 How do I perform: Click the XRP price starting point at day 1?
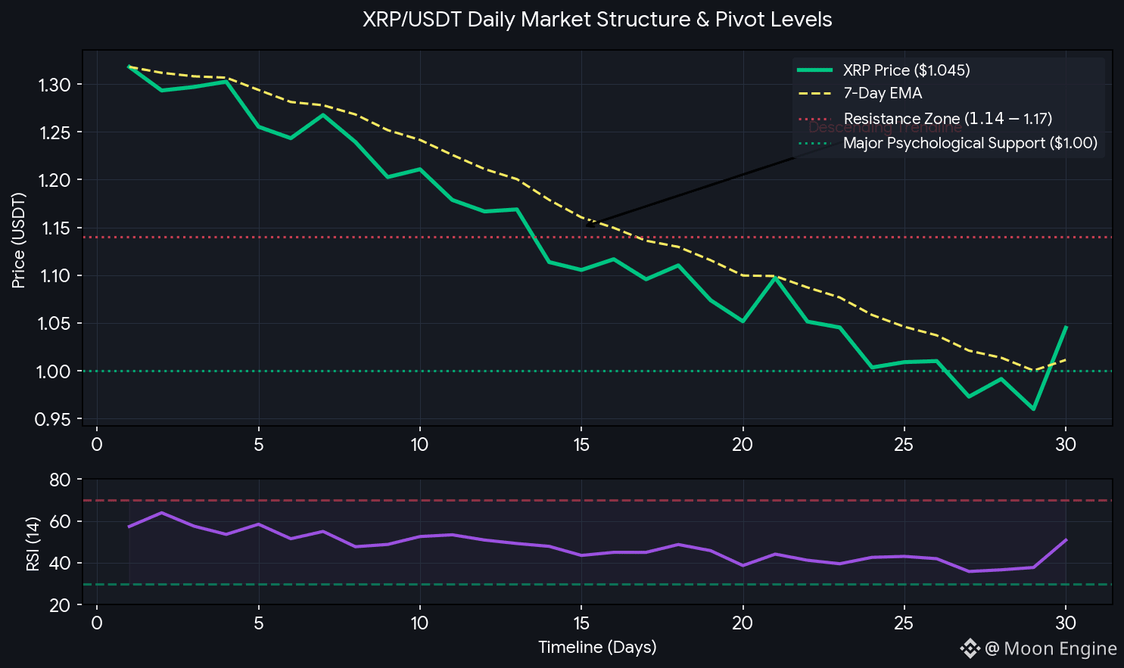129,67
